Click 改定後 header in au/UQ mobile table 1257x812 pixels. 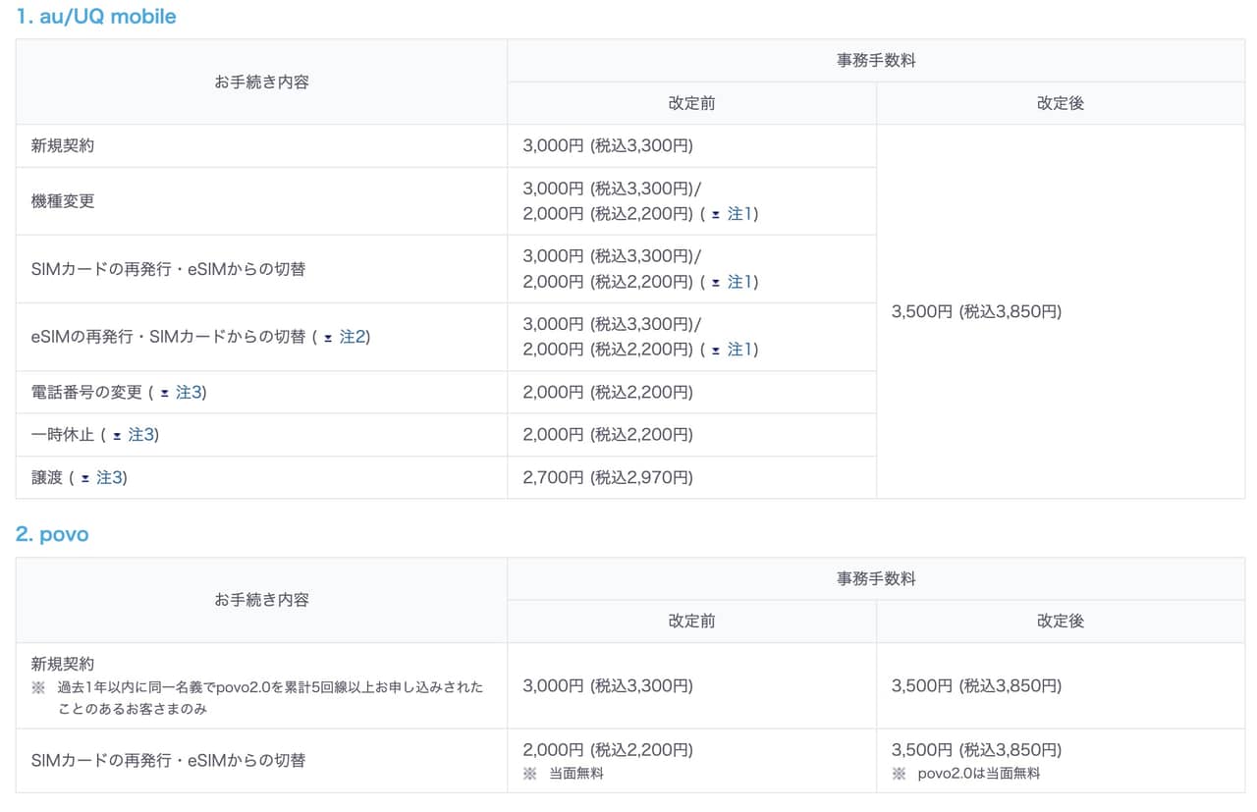click(1061, 103)
